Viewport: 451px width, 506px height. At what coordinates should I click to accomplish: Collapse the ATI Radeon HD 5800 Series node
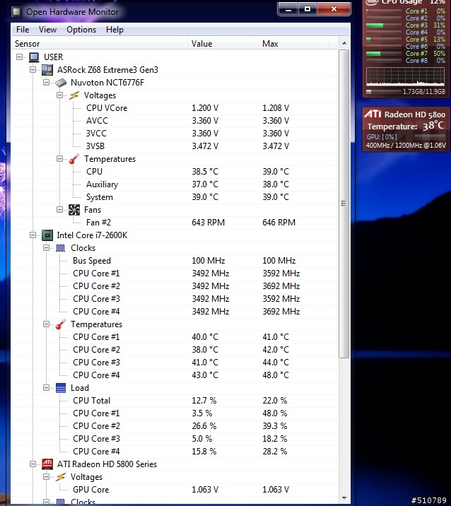point(33,464)
